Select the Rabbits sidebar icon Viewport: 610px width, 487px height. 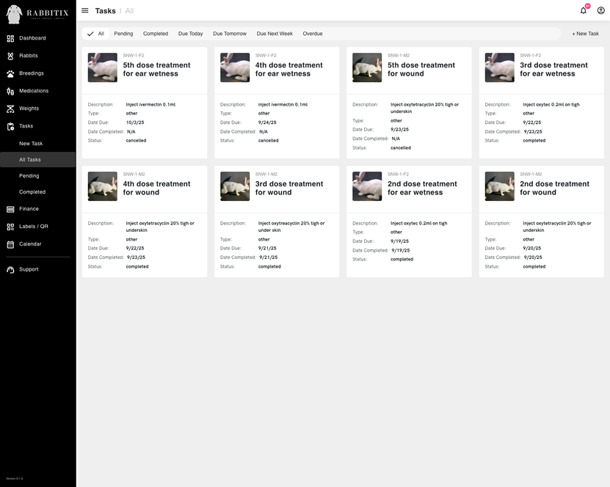pyautogui.click(x=29, y=55)
